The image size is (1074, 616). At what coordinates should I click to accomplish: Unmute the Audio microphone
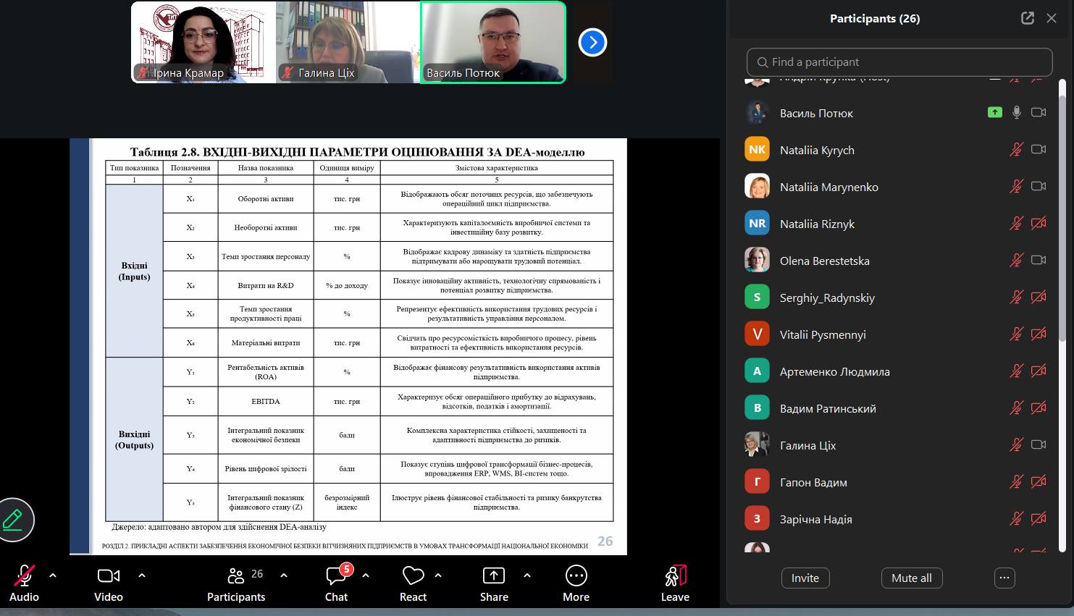click(x=24, y=576)
